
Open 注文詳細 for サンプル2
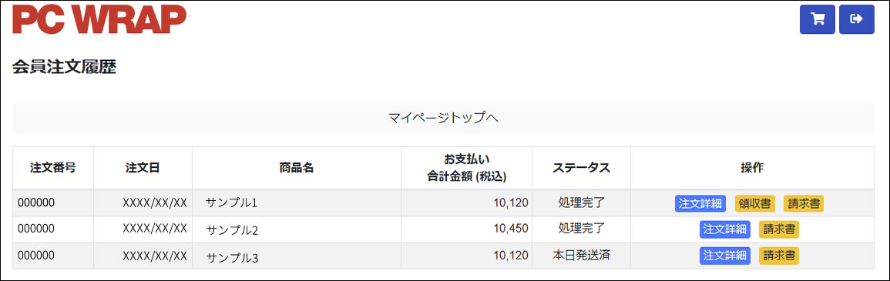725,229
